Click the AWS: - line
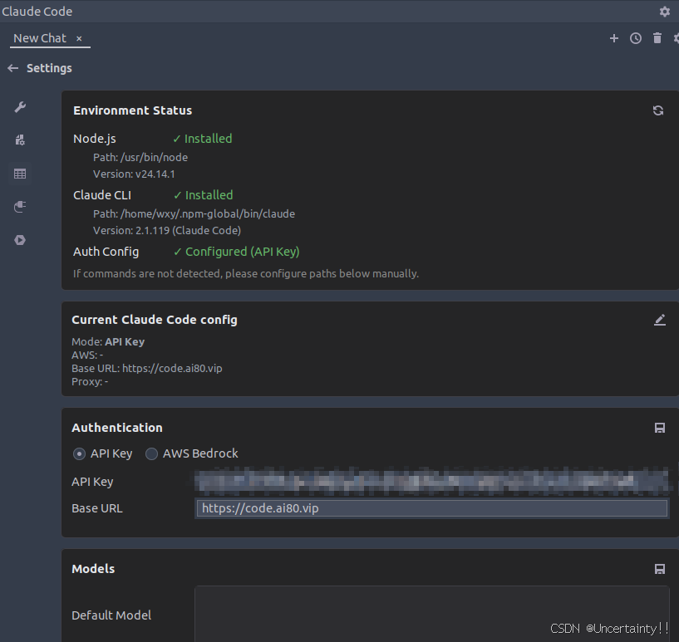 click(x=87, y=355)
